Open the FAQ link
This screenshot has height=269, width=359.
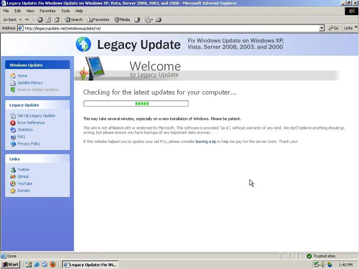click(21, 137)
